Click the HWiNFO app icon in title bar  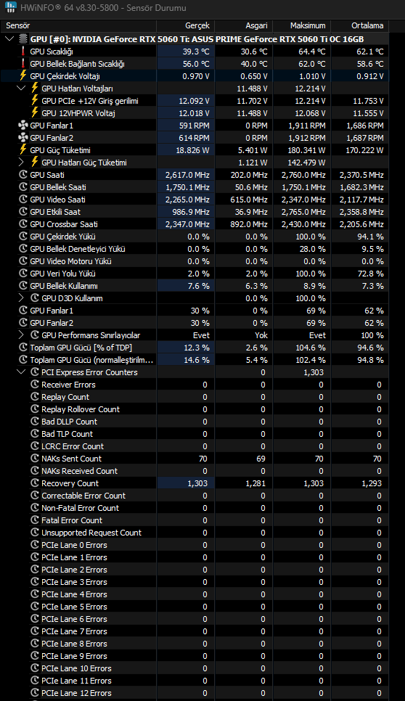tap(10, 7)
